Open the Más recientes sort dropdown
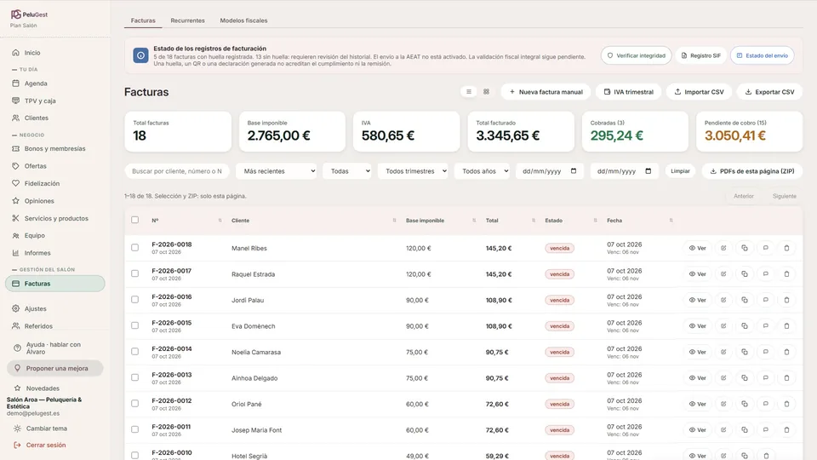 click(x=276, y=171)
